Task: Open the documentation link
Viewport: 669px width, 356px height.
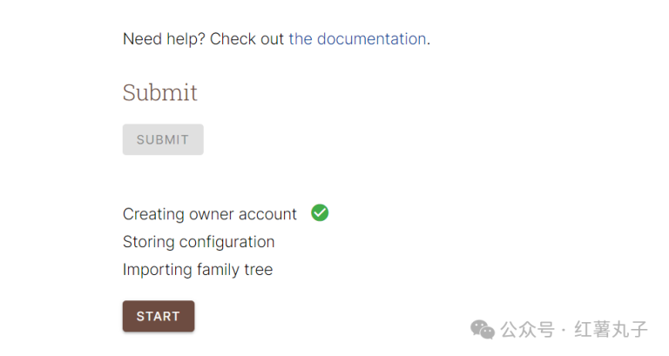Action: pos(357,39)
